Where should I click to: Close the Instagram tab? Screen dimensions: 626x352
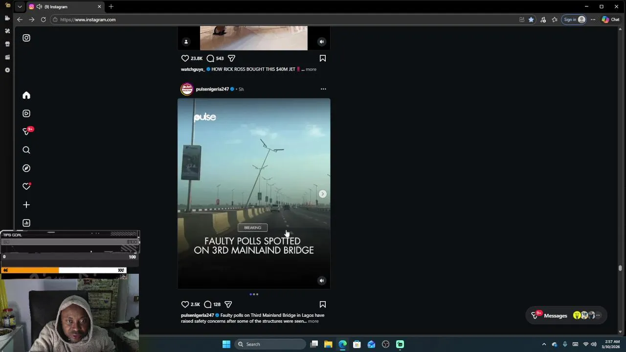(99, 6)
